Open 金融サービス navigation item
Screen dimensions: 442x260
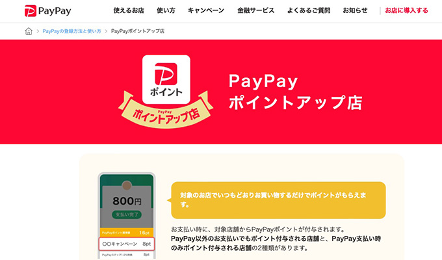pyautogui.click(x=255, y=10)
